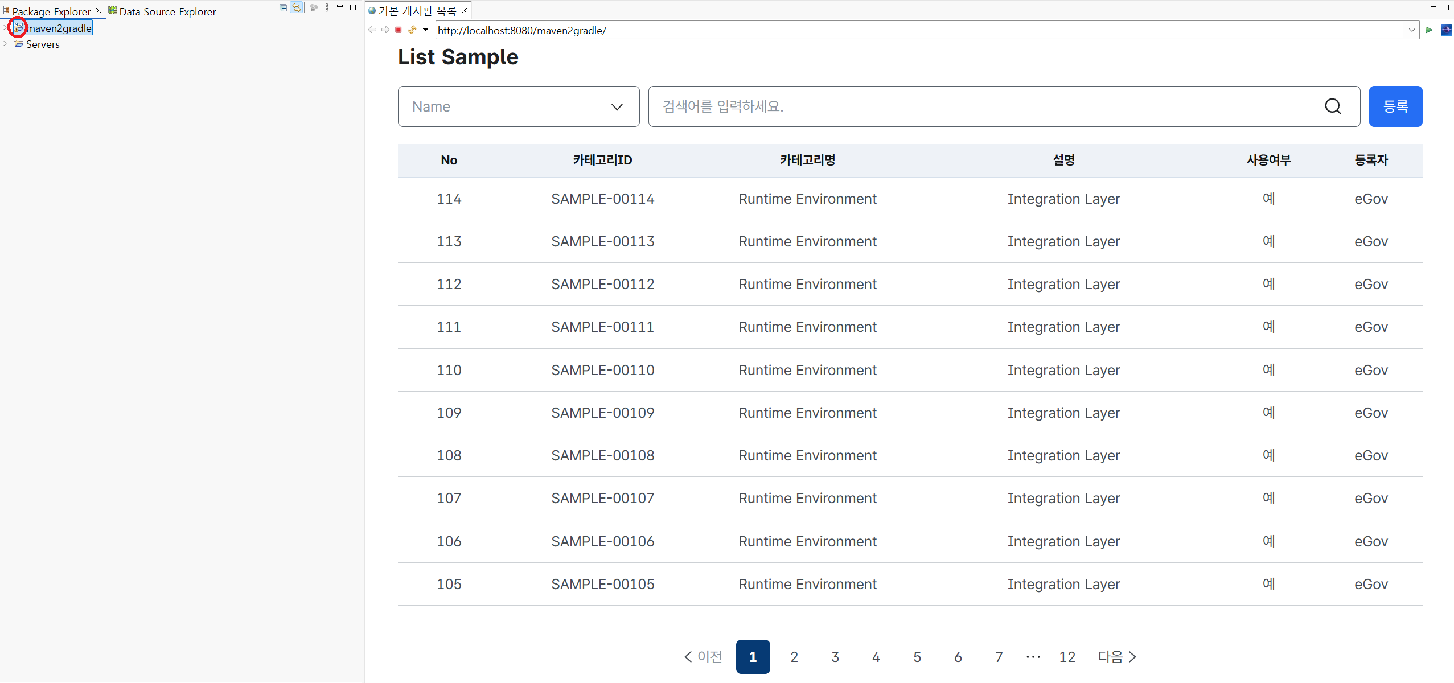Image resolution: width=1454 pixels, height=683 pixels.
Task: Open the Package Explorer View Menu (three dots)
Action: pyautogui.click(x=327, y=7)
